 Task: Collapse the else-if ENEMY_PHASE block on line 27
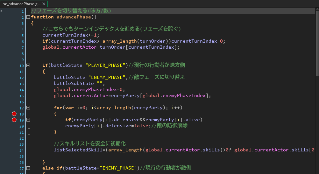(x=28, y=168)
